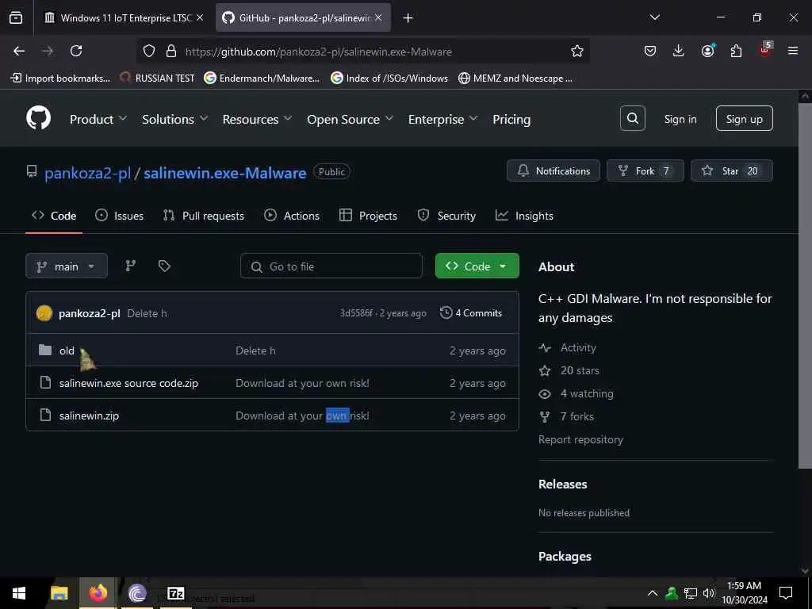Click the padlock site info icon
The height and width of the screenshot is (609, 812).
[x=171, y=52]
